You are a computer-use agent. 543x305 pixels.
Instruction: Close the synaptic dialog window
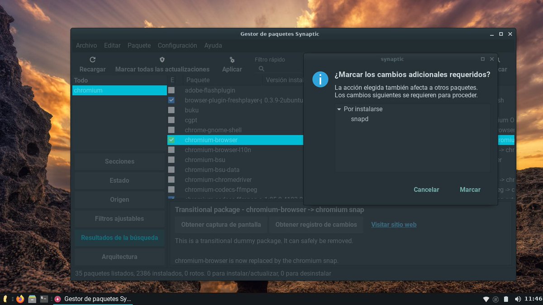[x=491, y=59]
